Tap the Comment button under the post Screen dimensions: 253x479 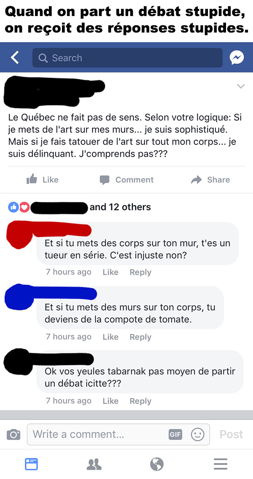tap(126, 180)
